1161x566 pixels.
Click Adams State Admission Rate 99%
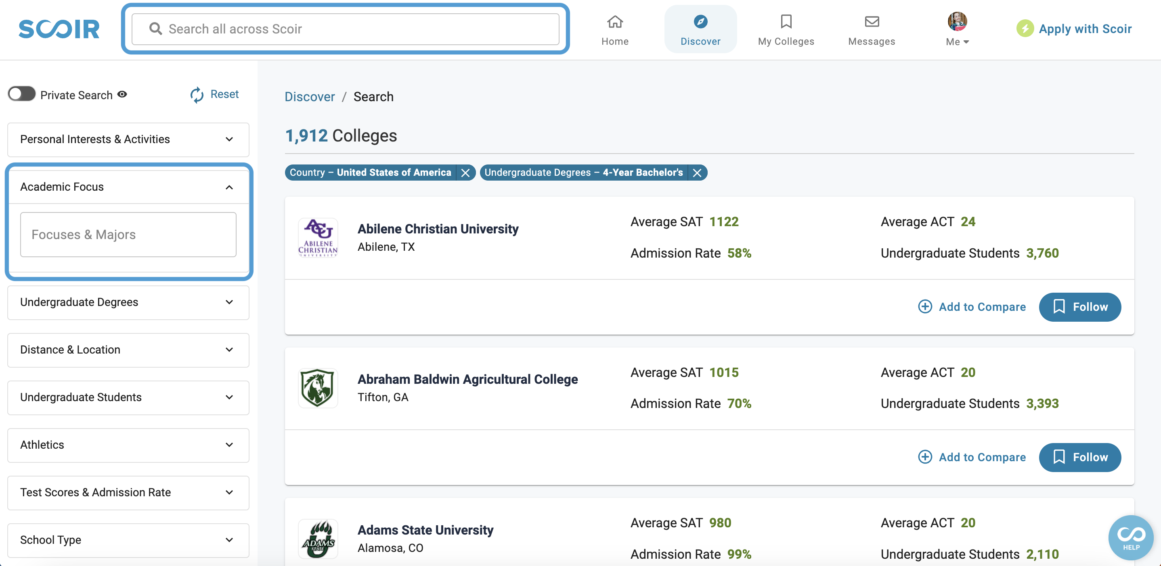[691, 554]
